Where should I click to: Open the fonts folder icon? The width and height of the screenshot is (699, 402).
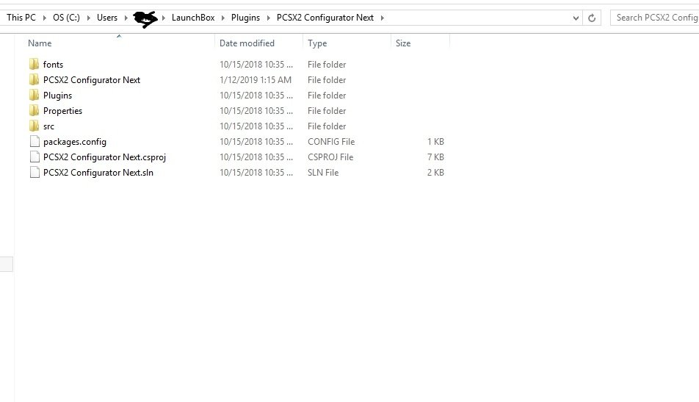click(35, 64)
